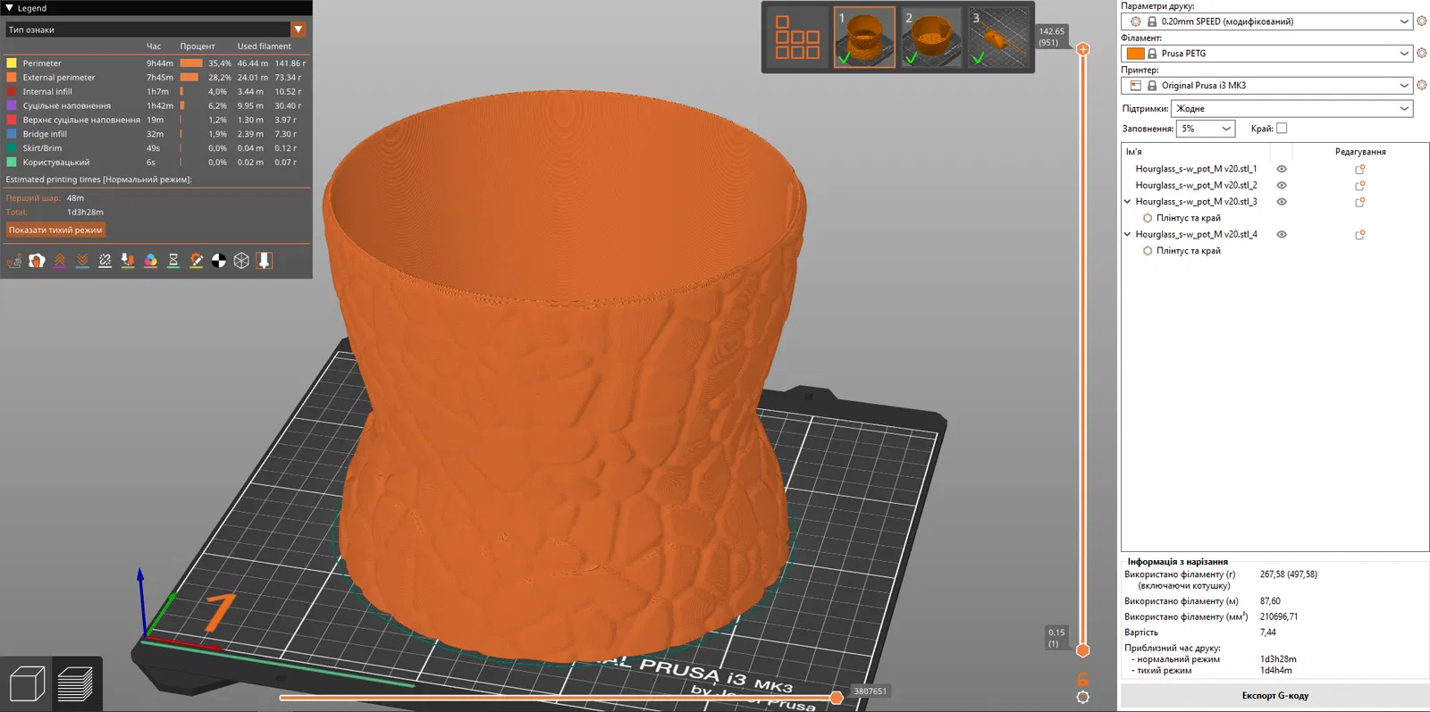Open the Підтримки supports dropdown
Viewport: 1430px width, 712px height.
(x=1292, y=109)
